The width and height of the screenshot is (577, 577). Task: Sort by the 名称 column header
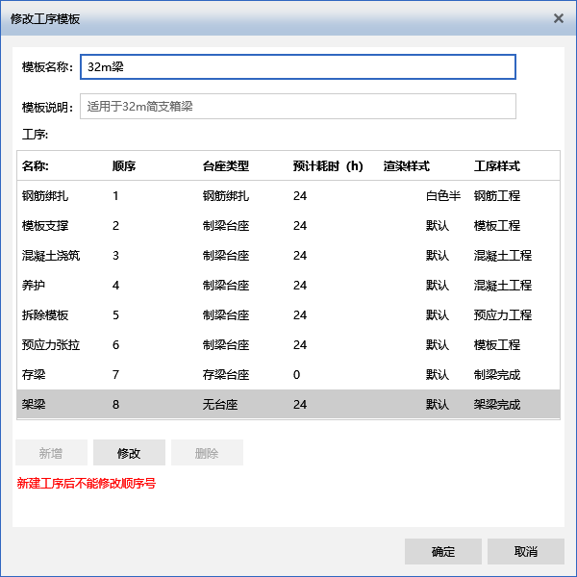(x=36, y=165)
